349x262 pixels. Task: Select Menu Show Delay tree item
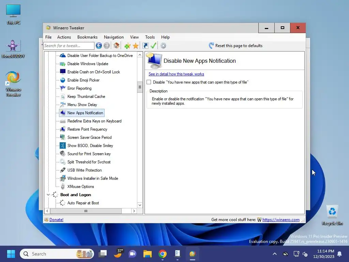point(82,105)
